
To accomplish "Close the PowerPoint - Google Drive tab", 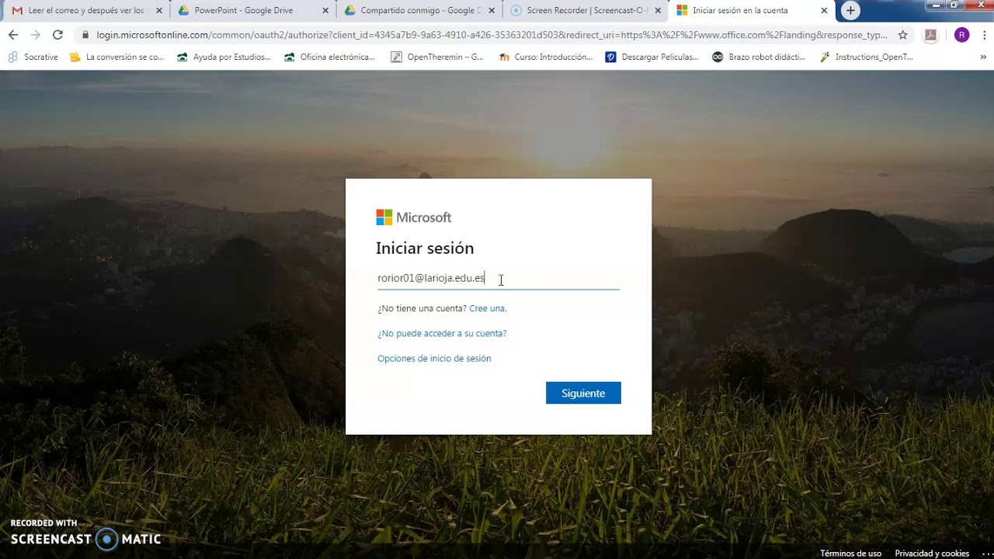I will pyautogui.click(x=325, y=11).
